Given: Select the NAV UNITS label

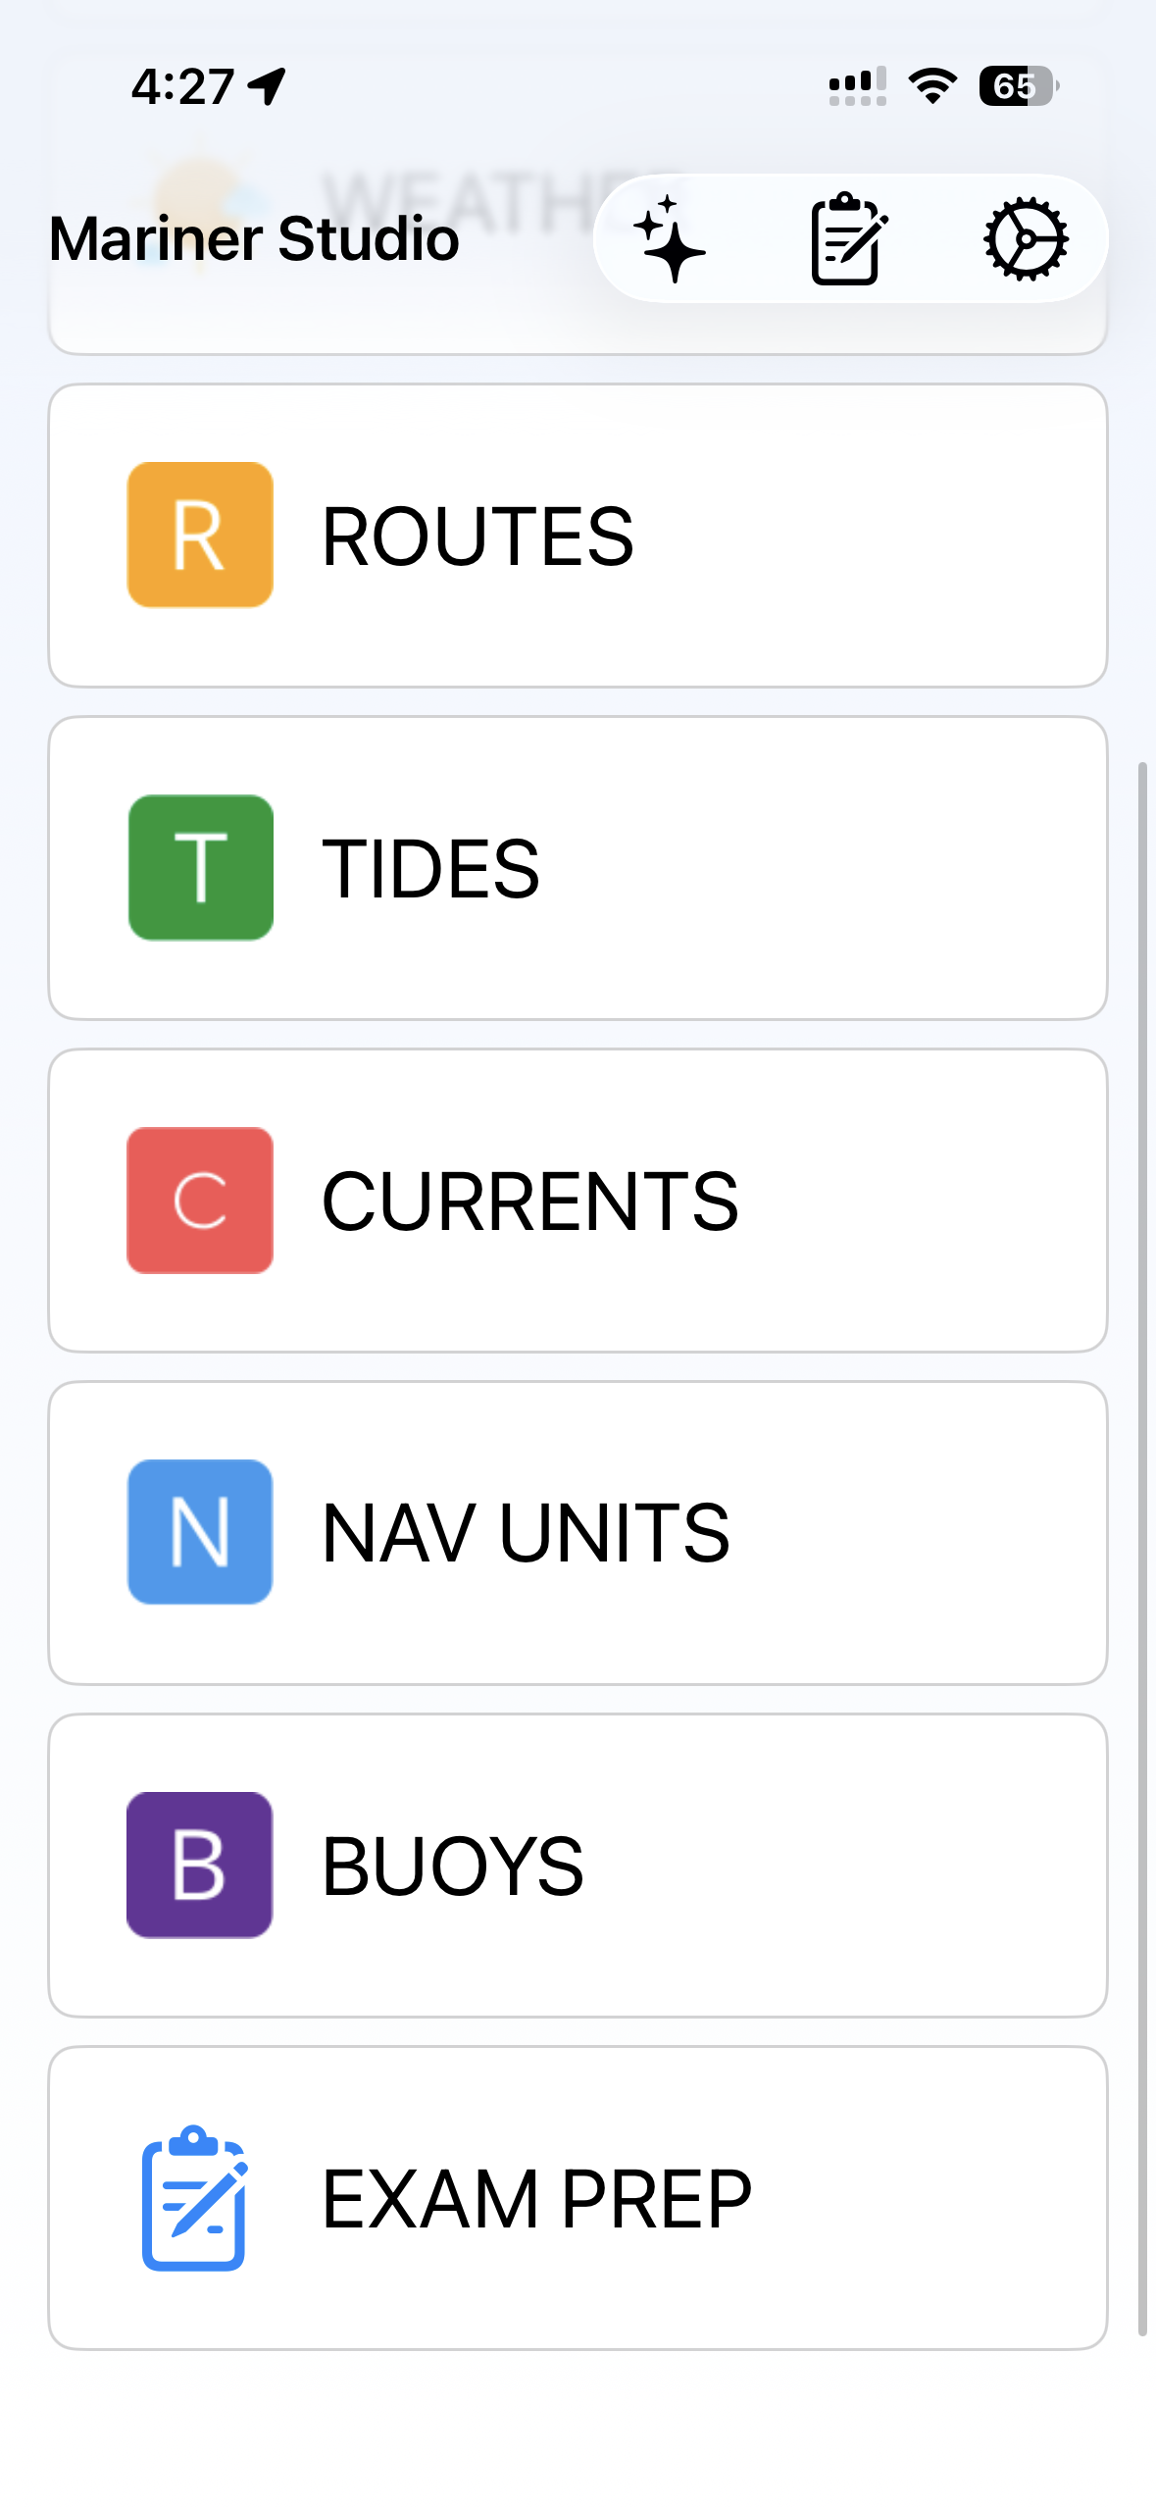Looking at the screenshot, I should 526,1533.
